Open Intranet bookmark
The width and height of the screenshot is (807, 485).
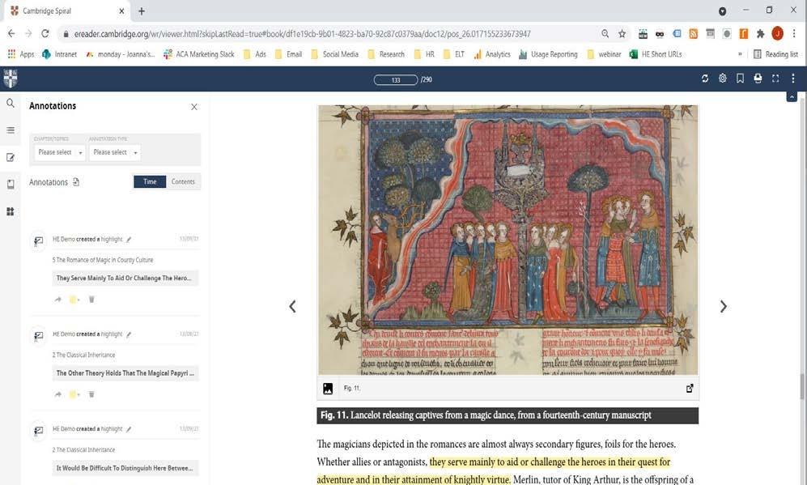[59, 54]
